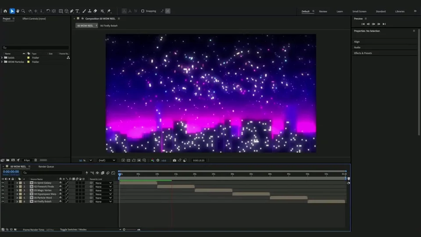421x237 pixels.
Task: Select the Roto Brush tool
Action: [x=102, y=11]
